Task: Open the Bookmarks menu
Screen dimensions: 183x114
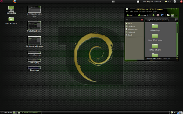Action: pos(147,12)
